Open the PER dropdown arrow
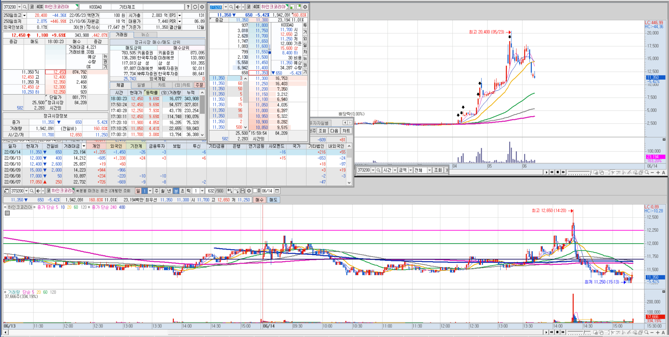 [x=179, y=21]
